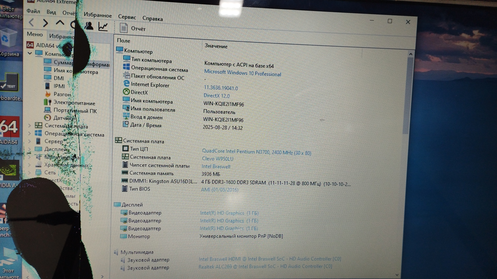Click the Forward navigation arrow
This screenshot has height=279, width=497.
coord(46,23)
